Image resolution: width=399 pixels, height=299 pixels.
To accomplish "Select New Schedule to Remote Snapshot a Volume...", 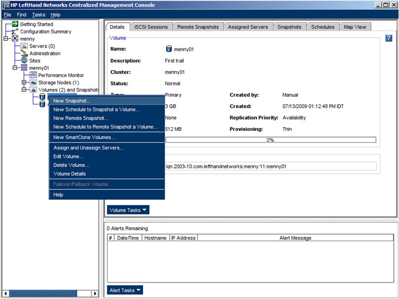I will click(107, 127).
